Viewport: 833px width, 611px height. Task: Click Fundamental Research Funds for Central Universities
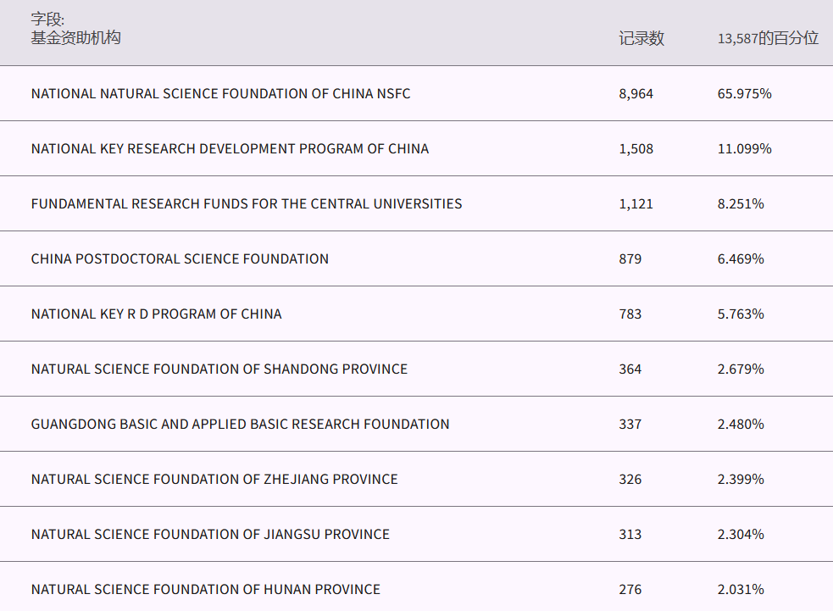click(x=247, y=204)
